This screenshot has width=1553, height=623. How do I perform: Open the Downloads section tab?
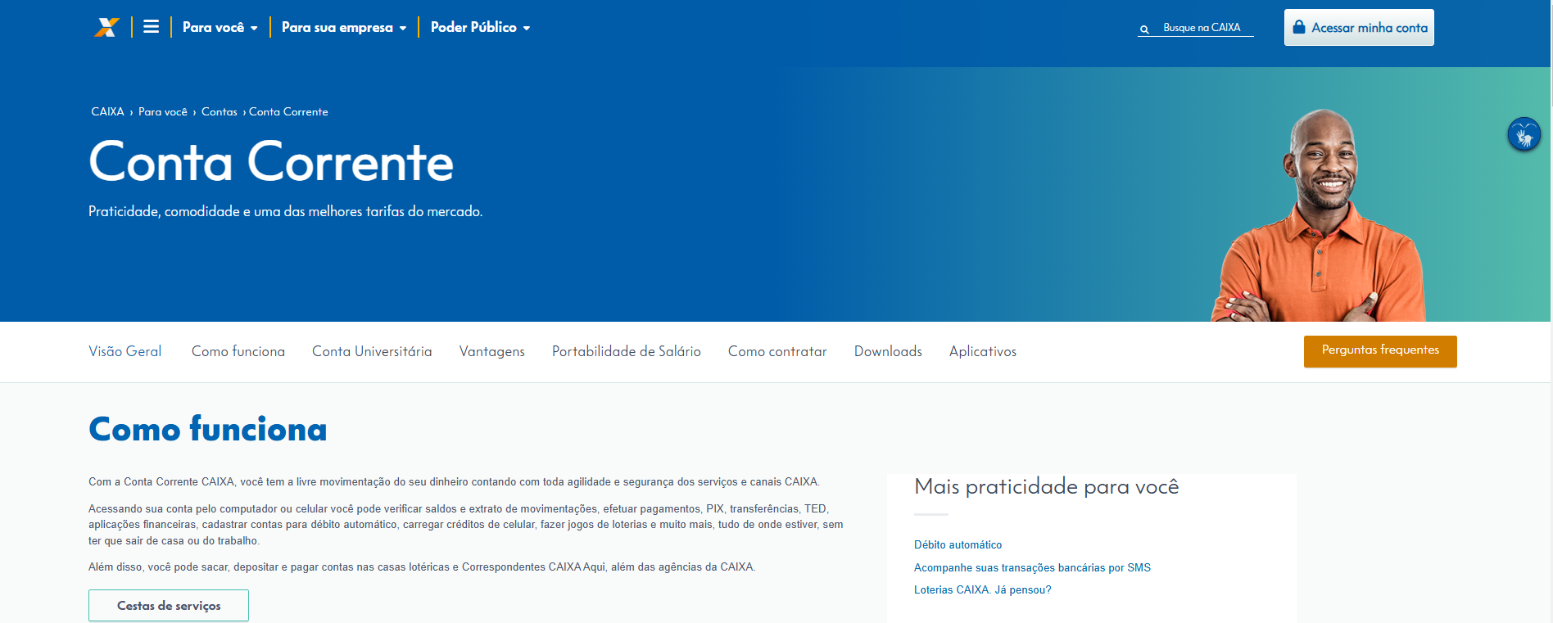coord(888,351)
